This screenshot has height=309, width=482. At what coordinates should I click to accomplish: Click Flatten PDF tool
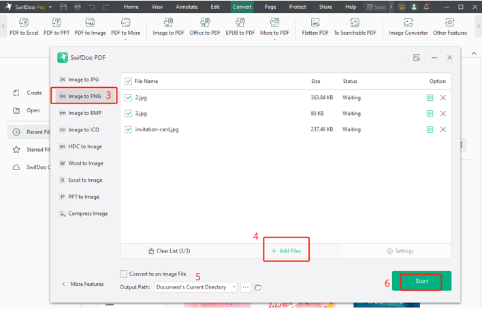click(315, 27)
